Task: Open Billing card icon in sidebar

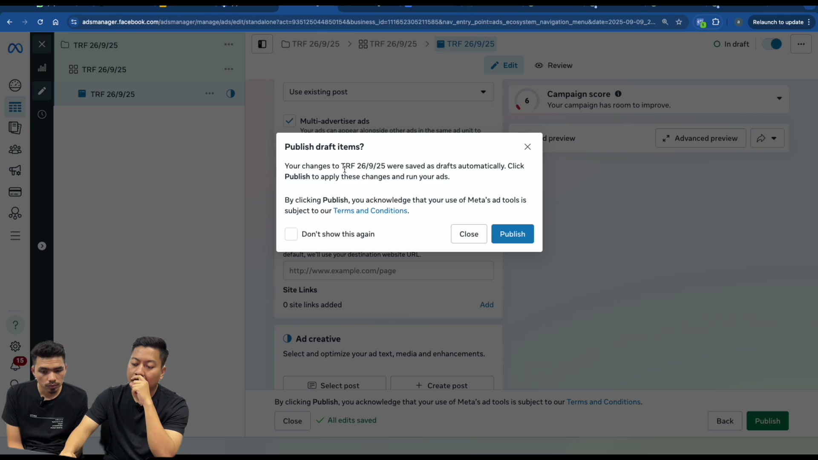Action: point(15,192)
